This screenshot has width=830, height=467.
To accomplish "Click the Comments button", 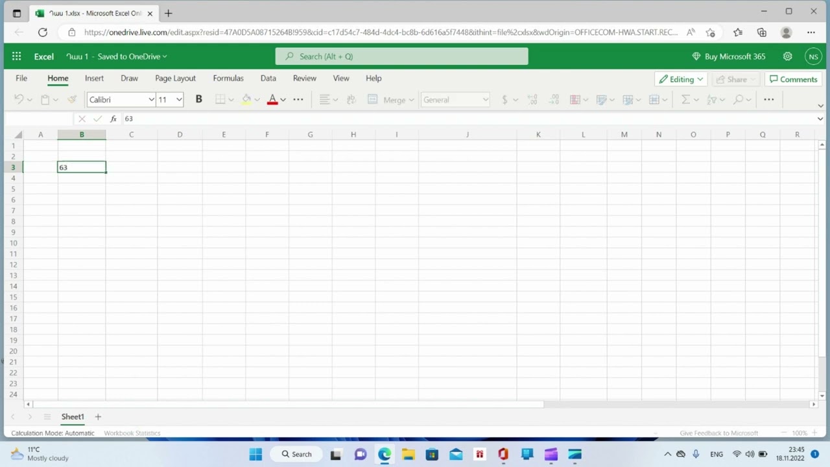I will click(793, 79).
